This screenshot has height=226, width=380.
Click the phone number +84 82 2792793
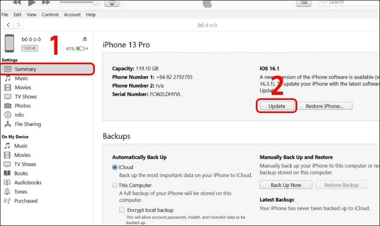[x=174, y=77]
